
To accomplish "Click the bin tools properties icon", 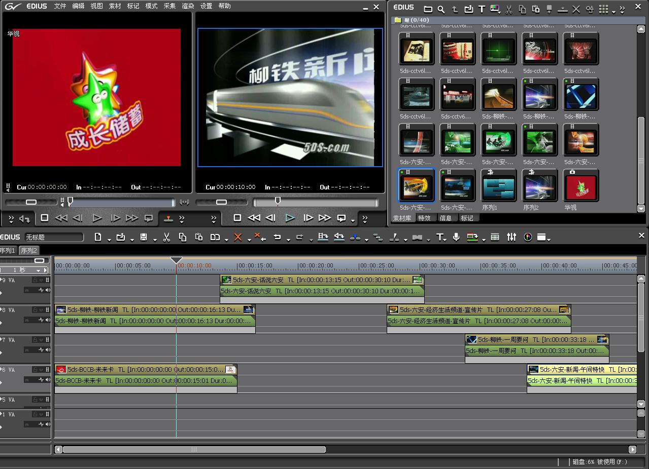I will (590, 9).
